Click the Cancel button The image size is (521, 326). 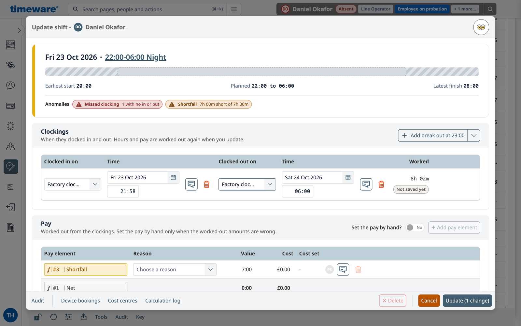[x=429, y=301]
